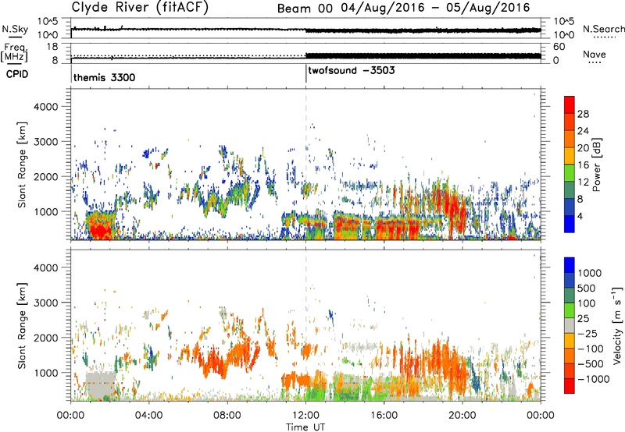Screen dimensions: 625x432
Task: Click the "16" label on the Power colorbar
Action: pos(583,165)
